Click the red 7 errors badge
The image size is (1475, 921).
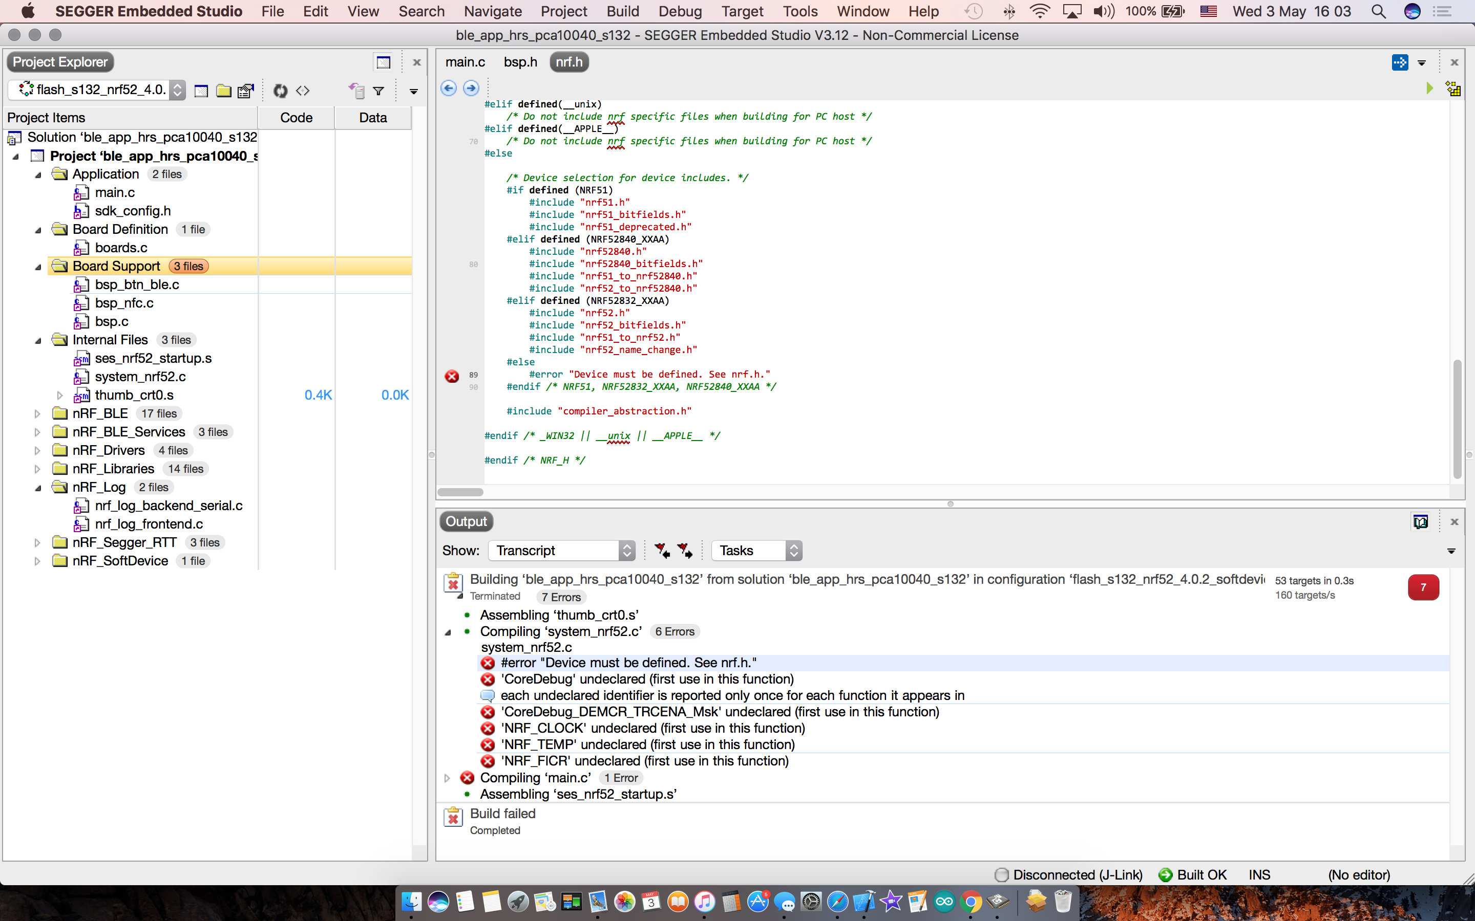(x=1423, y=587)
